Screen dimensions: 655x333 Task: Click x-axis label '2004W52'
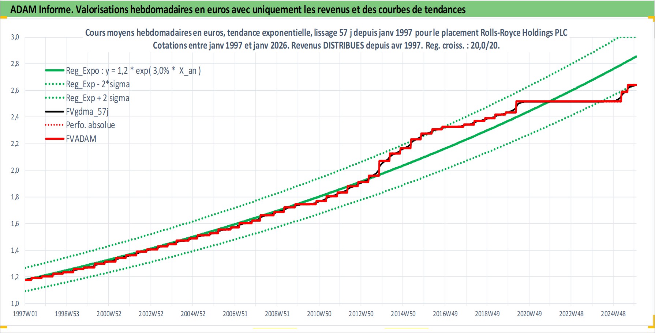tap(193, 314)
